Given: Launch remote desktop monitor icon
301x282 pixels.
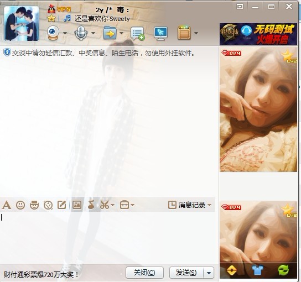Looking at the screenshot, I should (160, 33).
